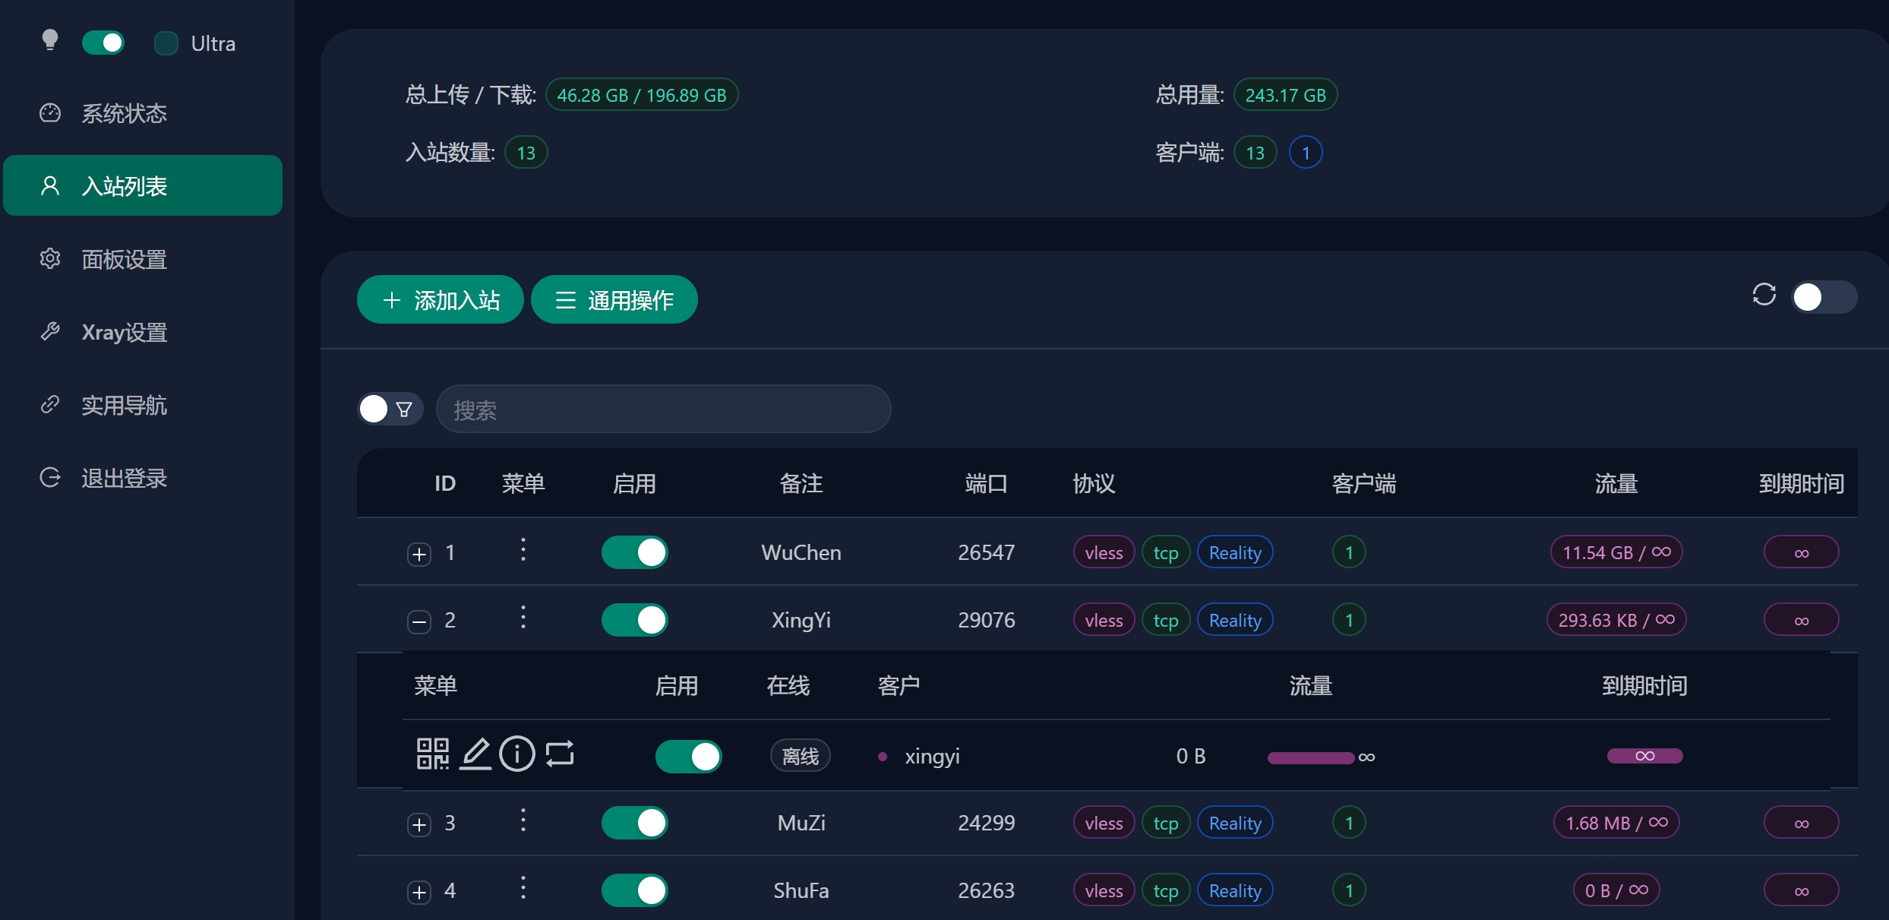Disable the WuChen inbound switch
Screen dimensions: 1889x920
coord(634,552)
